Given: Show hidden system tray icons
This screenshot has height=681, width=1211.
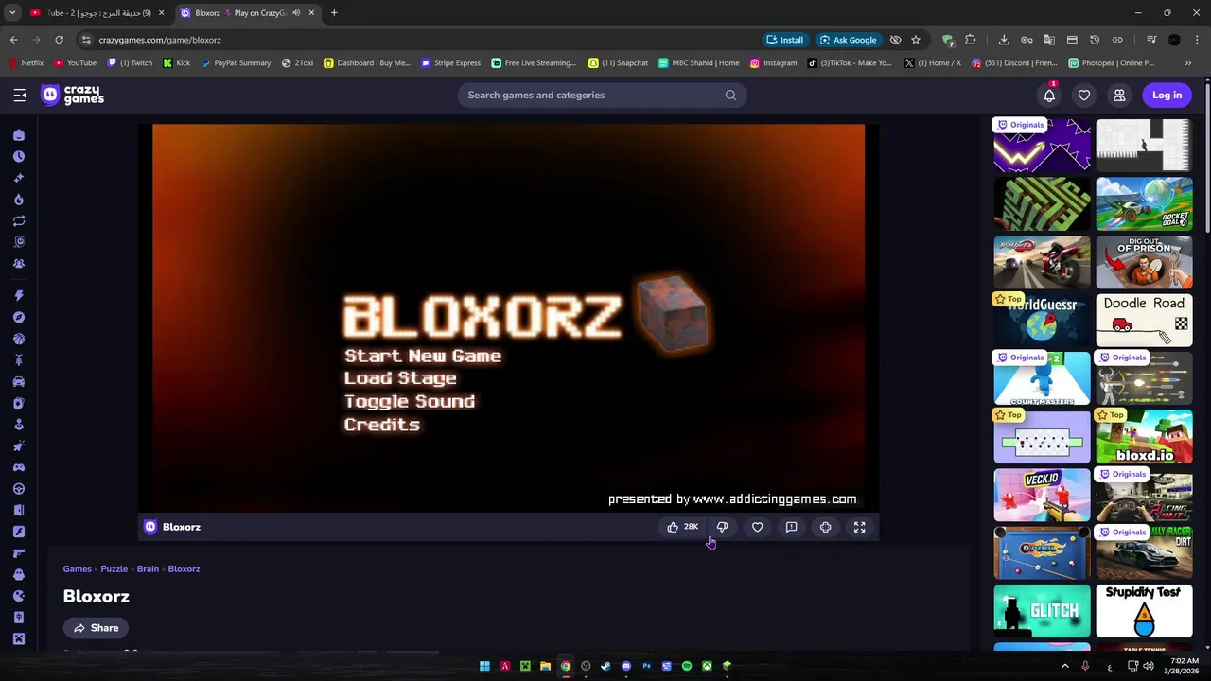Looking at the screenshot, I should coord(1065,666).
